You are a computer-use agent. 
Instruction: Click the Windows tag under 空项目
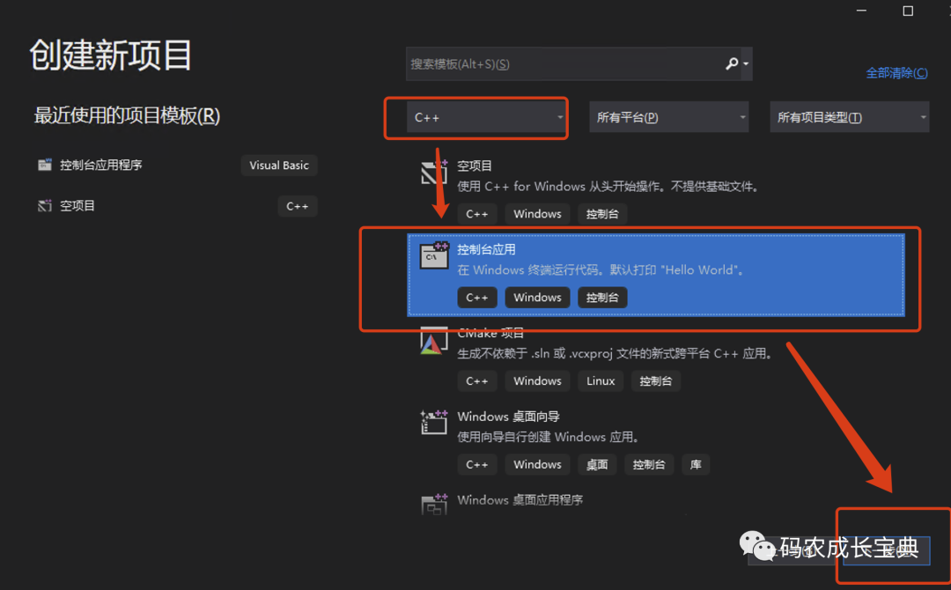pos(536,213)
